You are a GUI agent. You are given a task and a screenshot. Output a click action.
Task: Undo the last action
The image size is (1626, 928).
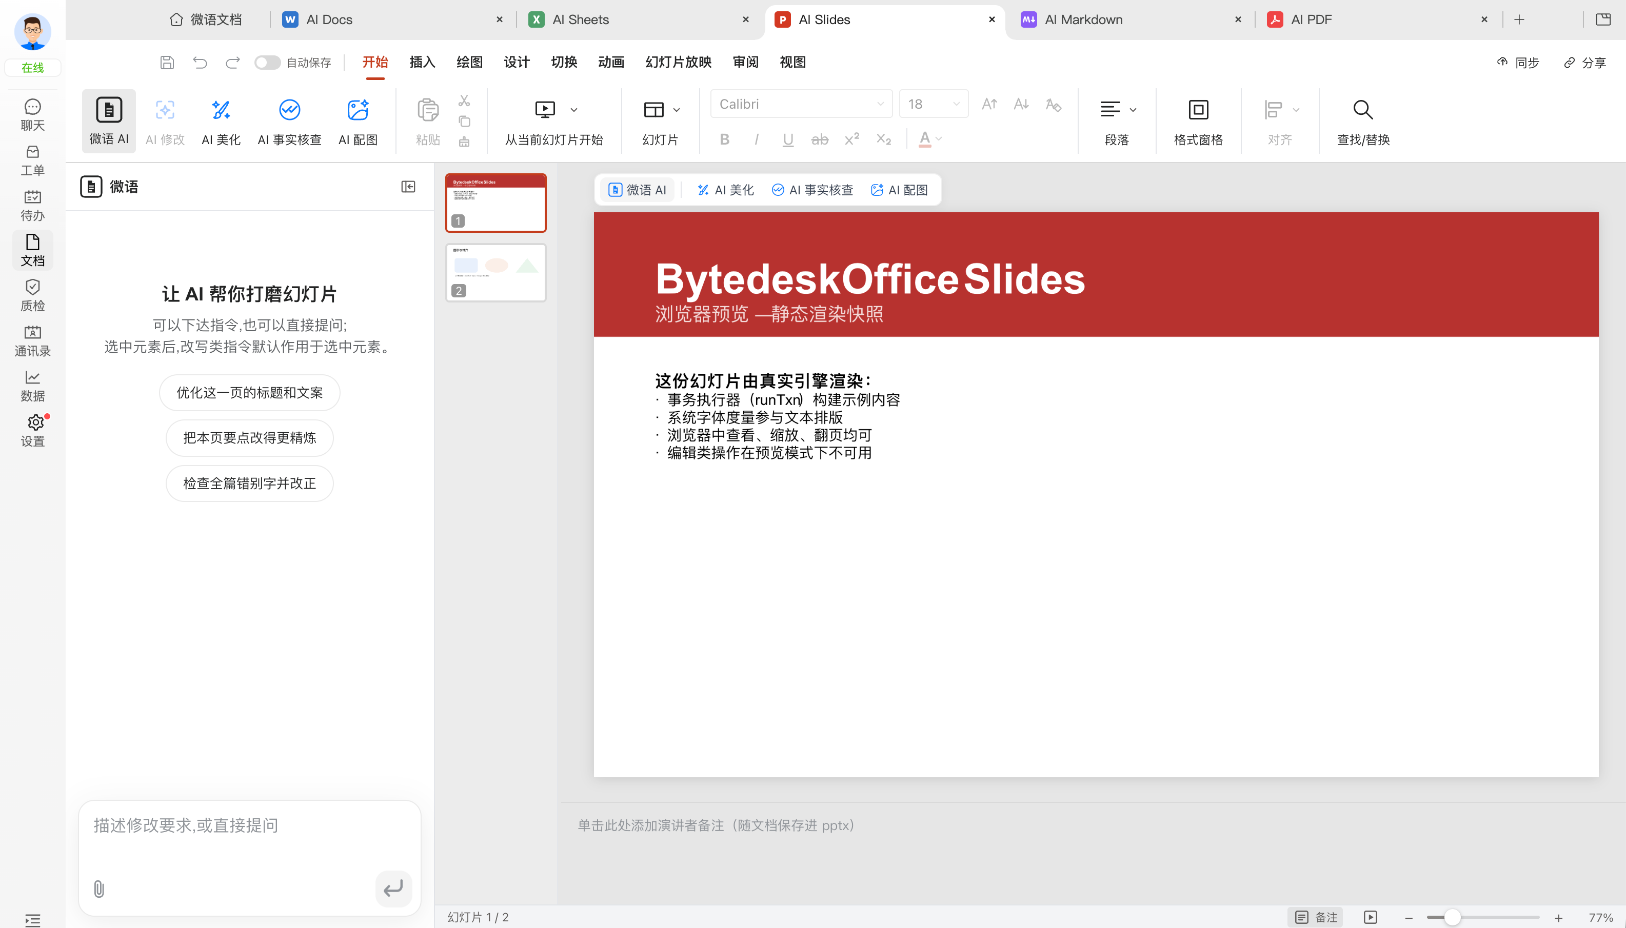tap(200, 63)
